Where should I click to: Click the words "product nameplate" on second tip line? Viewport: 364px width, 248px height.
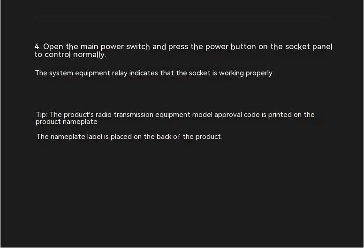[67, 122]
